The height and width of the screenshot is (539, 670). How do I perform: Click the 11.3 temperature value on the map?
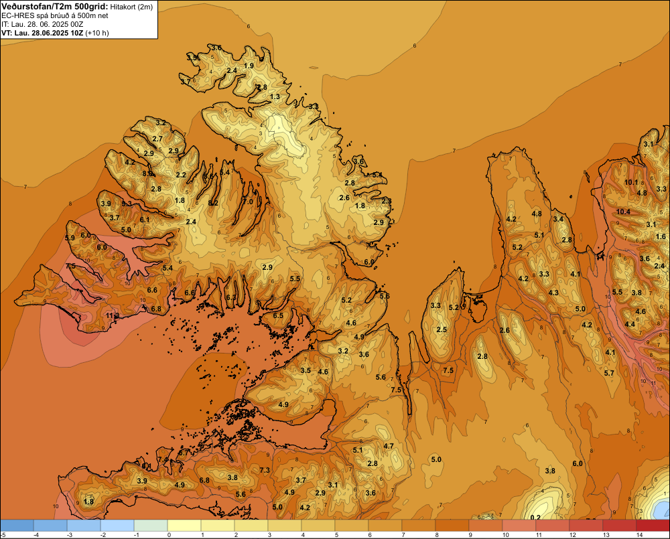coord(113,315)
